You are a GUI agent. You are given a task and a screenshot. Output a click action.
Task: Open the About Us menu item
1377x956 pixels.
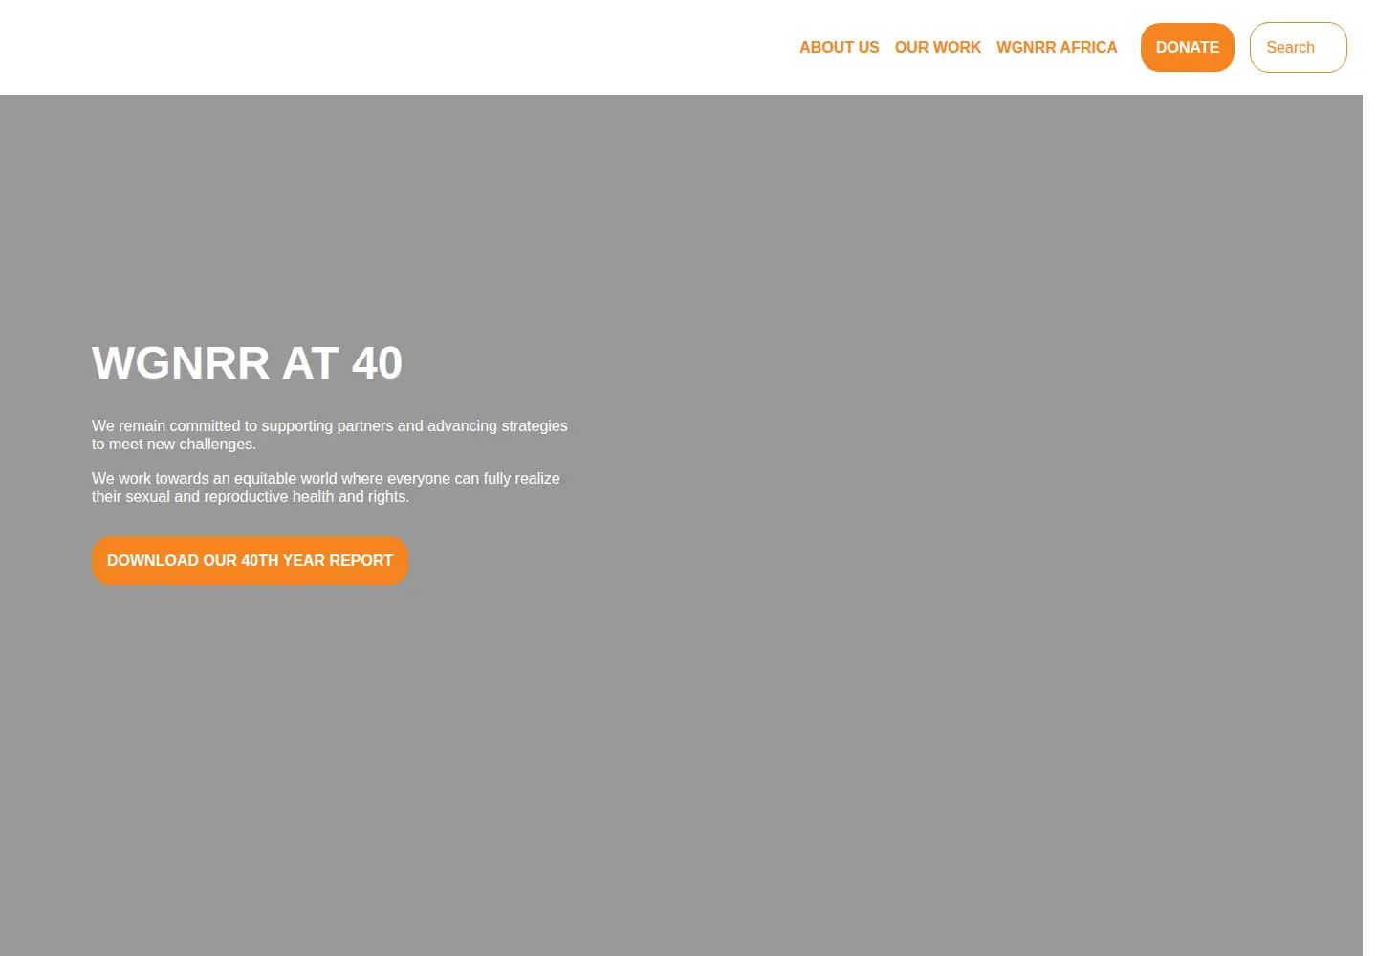pos(839,47)
